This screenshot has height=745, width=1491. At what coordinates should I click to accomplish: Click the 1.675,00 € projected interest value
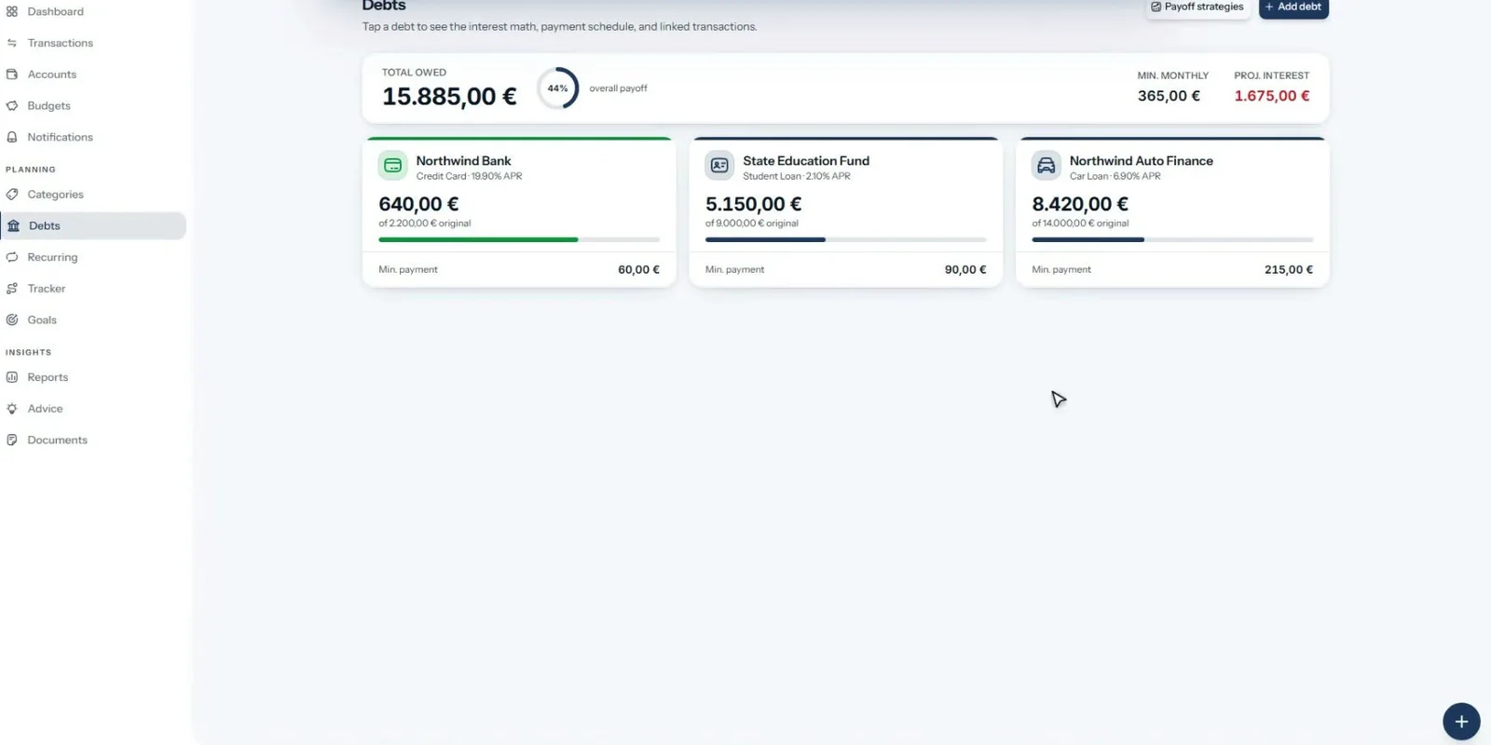pos(1272,96)
